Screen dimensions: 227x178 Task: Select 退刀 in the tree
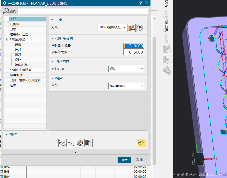point(18,55)
